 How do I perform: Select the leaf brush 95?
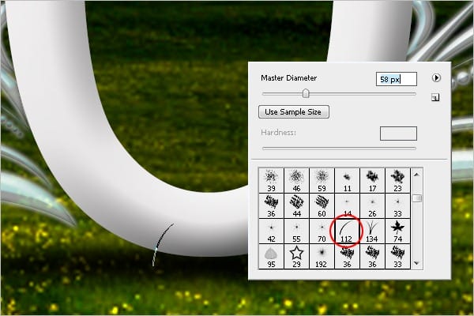pyautogui.click(x=271, y=257)
